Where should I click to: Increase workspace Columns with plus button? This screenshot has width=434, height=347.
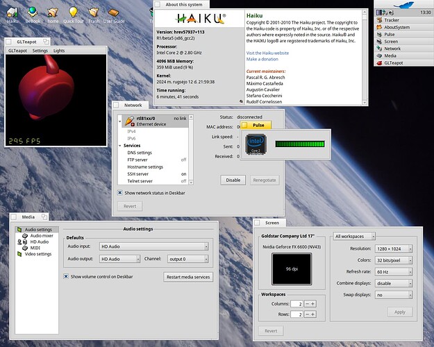click(314, 303)
